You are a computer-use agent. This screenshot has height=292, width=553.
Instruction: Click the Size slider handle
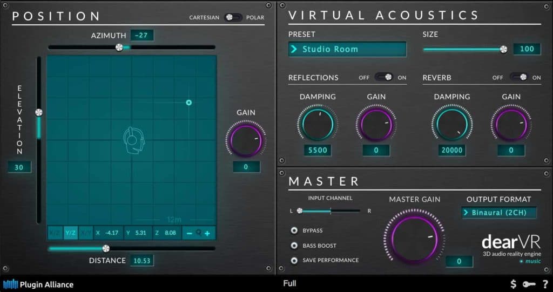[x=504, y=49]
